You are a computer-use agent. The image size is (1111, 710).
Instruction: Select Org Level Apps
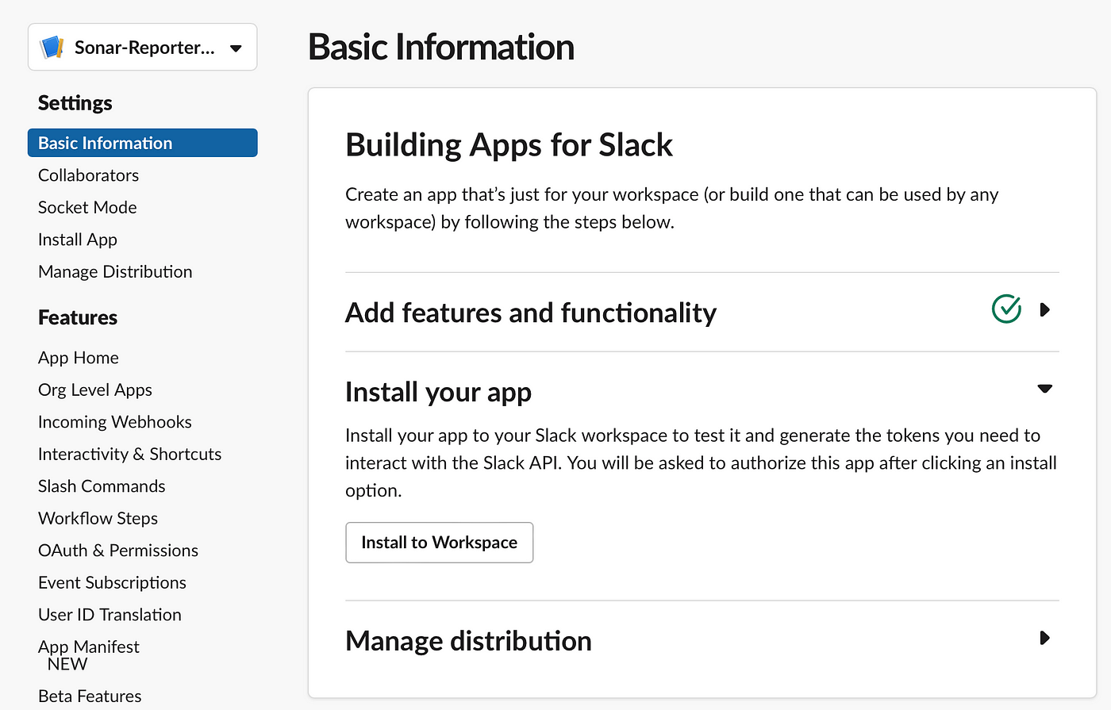click(95, 390)
